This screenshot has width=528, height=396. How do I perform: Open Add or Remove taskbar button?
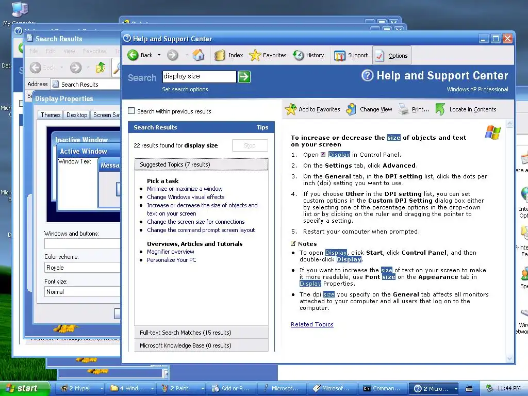[232, 388]
